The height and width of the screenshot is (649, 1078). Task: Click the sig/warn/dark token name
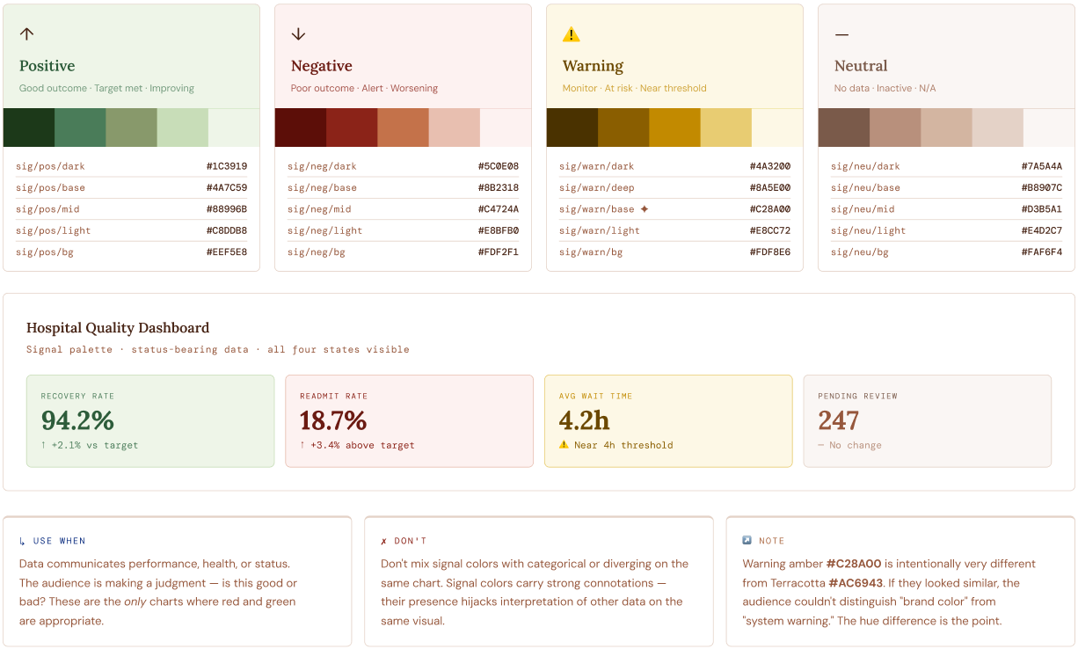click(x=596, y=166)
